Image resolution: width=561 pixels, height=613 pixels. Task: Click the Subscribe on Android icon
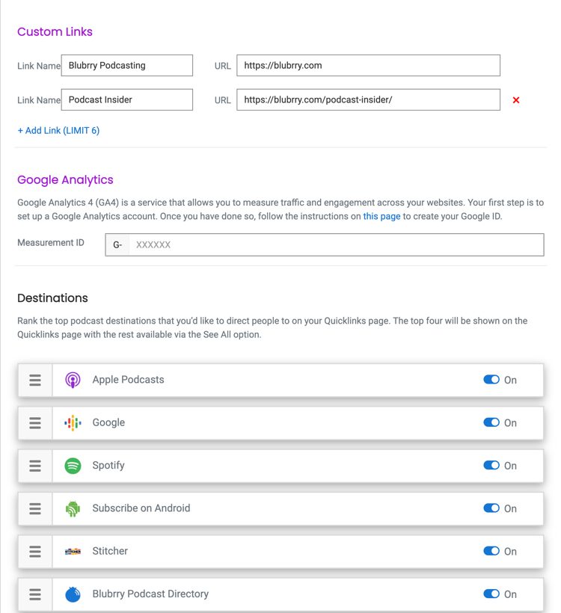point(73,508)
